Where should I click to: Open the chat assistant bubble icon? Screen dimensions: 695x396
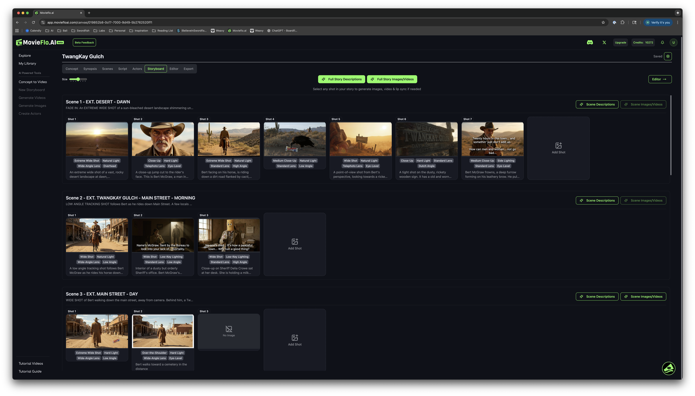[x=668, y=368]
